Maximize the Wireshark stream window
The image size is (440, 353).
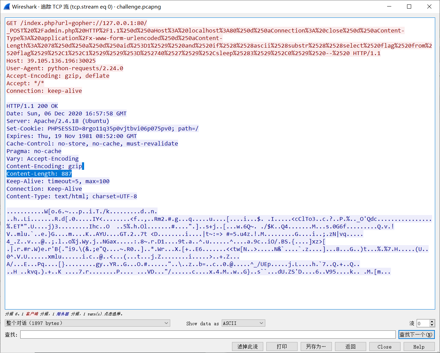(409, 7)
